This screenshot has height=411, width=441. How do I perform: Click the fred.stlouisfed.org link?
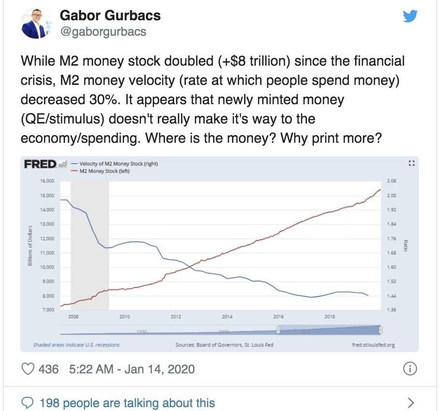[373, 344]
